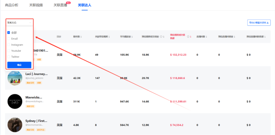Sort by 预估直播间销售额 arrow icon

click(x=265, y=37)
